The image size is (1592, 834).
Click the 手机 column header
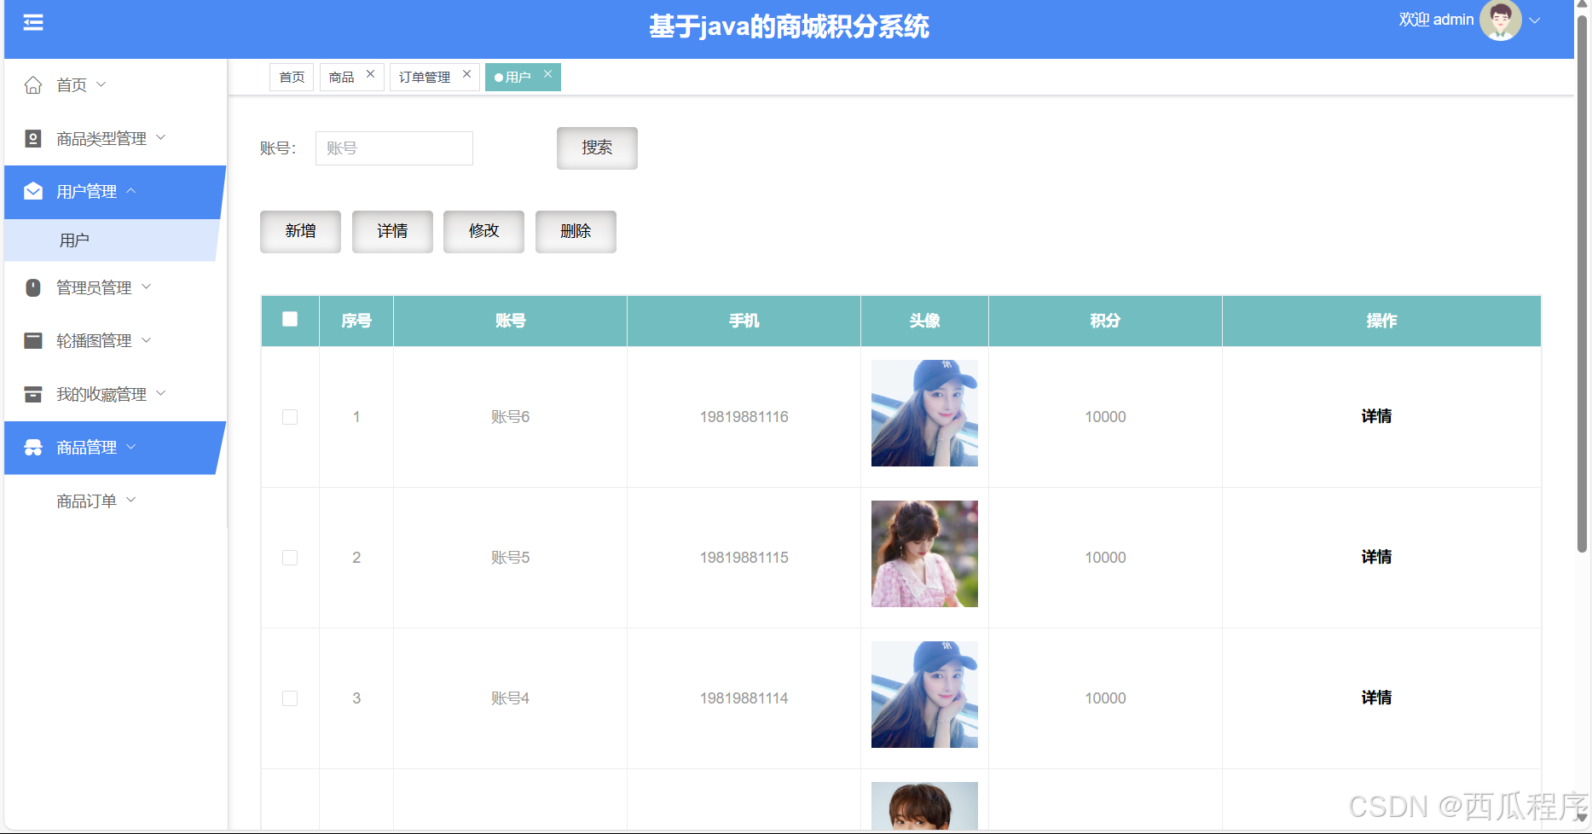click(744, 321)
